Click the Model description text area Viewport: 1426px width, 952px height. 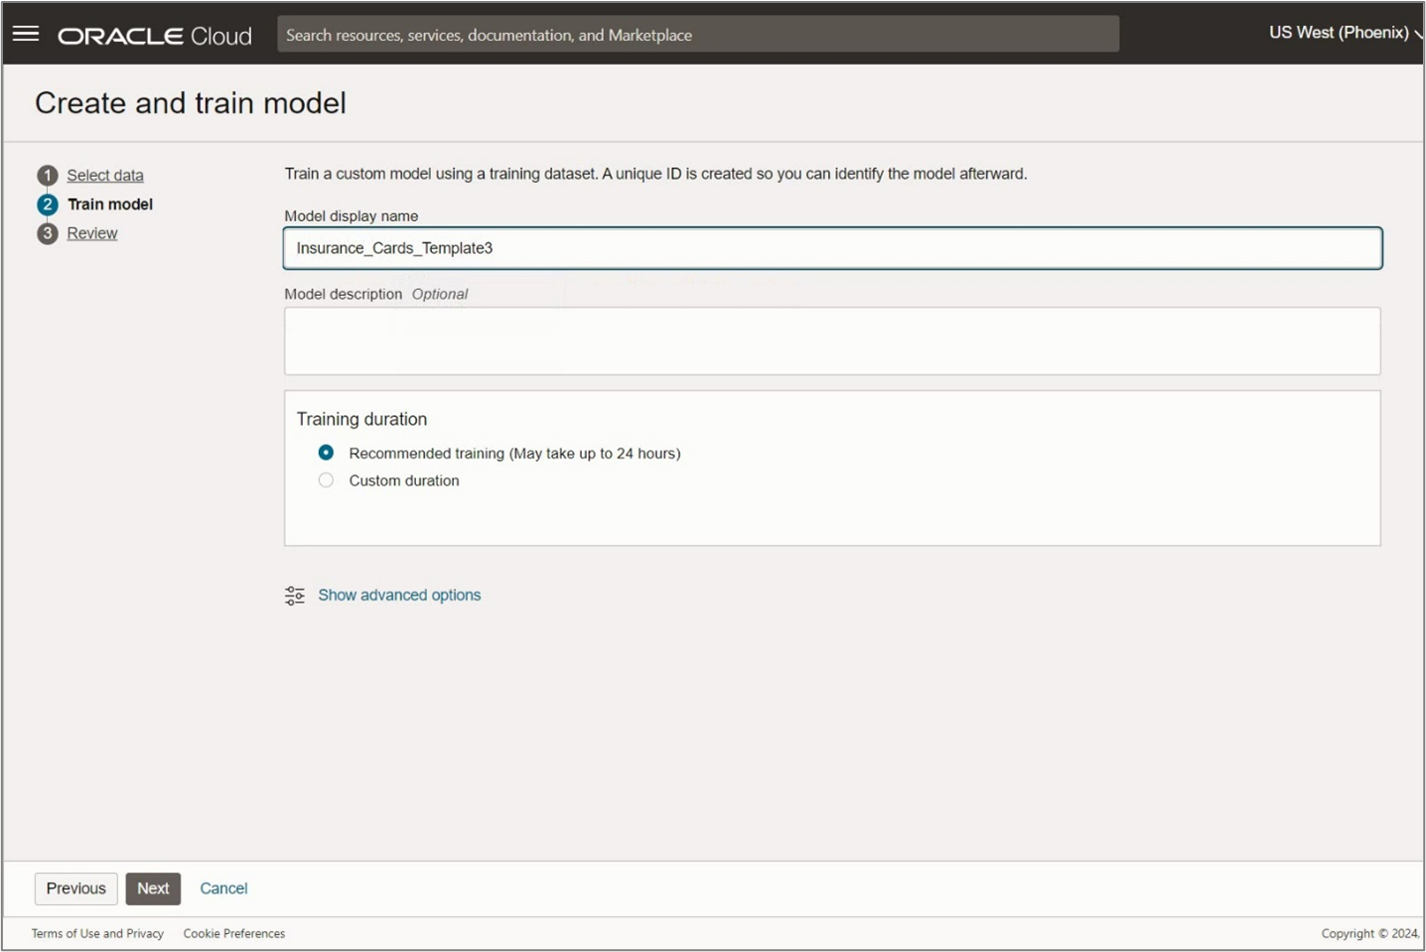832,340
